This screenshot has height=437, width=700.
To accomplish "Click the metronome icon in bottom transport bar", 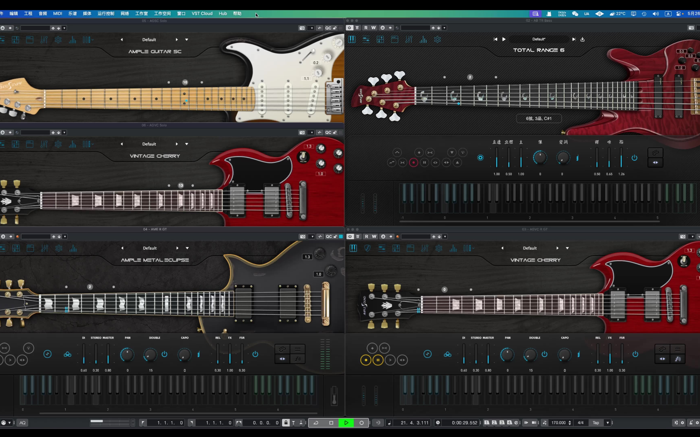I will click(691, 423).
